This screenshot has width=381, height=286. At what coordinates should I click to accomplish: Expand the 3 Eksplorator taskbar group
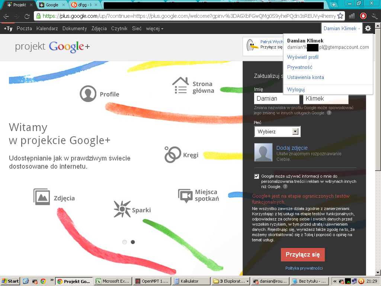[x=231, y=281]
